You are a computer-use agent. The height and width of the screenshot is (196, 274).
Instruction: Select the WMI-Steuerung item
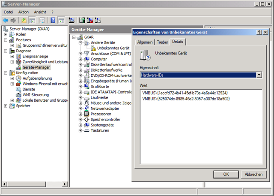point(36,95)
